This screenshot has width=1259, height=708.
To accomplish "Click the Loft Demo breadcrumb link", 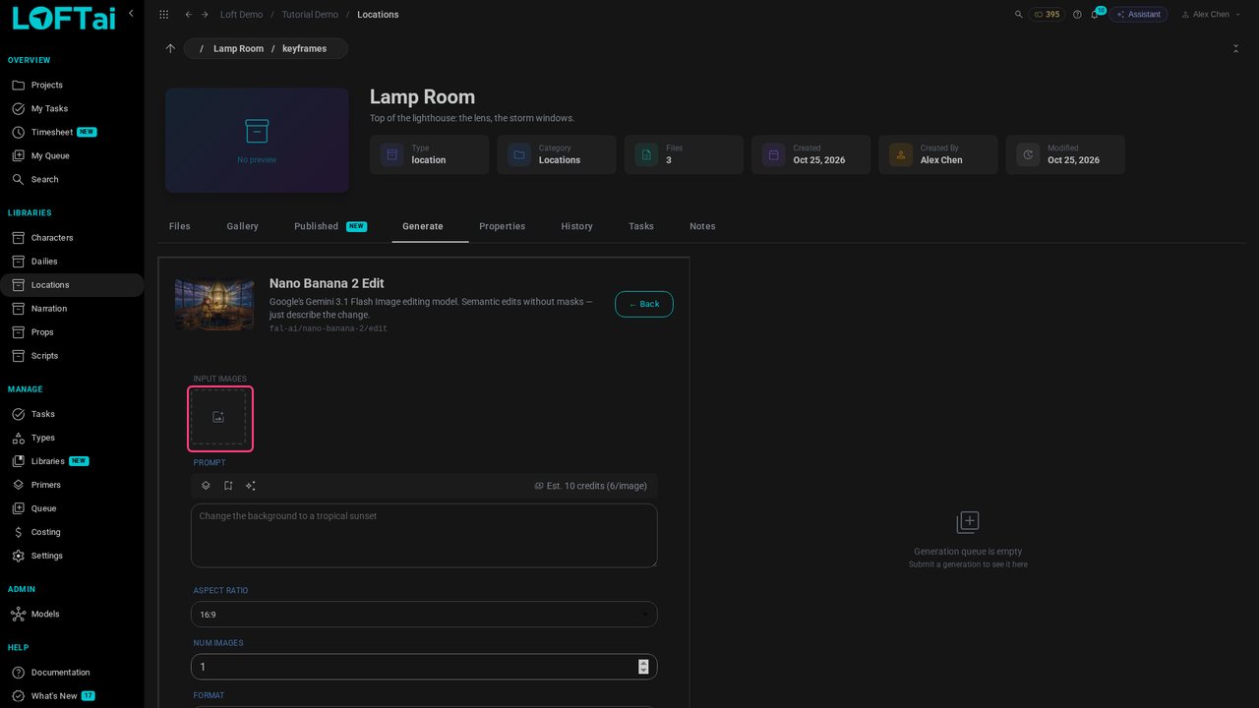I will (x=242, y=15).
